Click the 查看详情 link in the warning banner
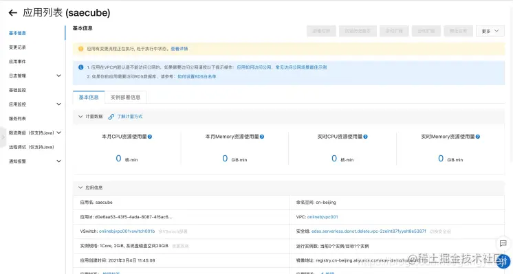Image resolution: width=513 pixels, height=274 pixels. pos(179,49)
